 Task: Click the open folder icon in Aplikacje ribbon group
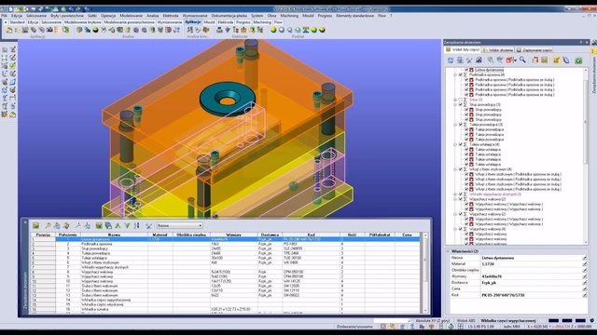pos(9,30)
